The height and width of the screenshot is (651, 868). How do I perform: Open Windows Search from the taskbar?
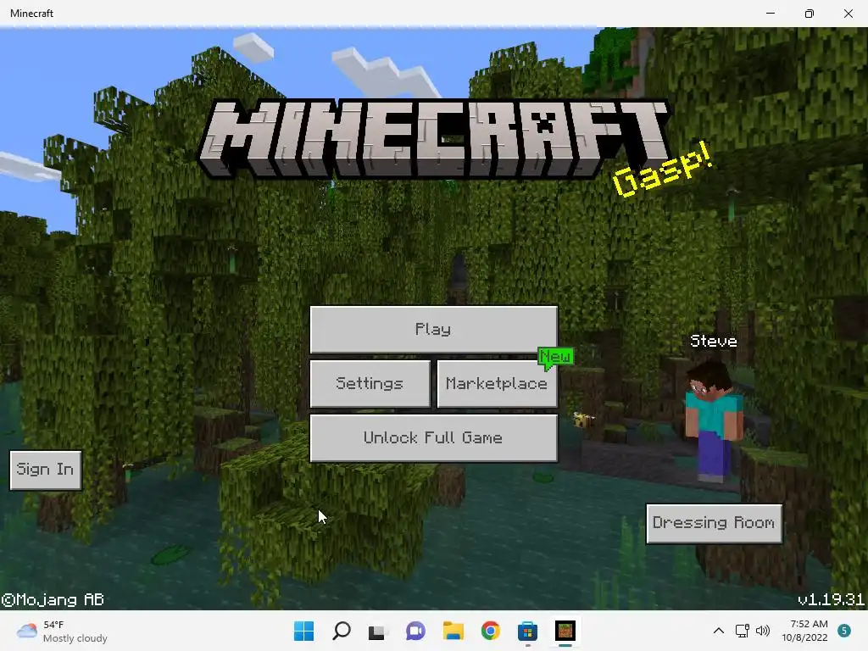[x=341, y=631]
